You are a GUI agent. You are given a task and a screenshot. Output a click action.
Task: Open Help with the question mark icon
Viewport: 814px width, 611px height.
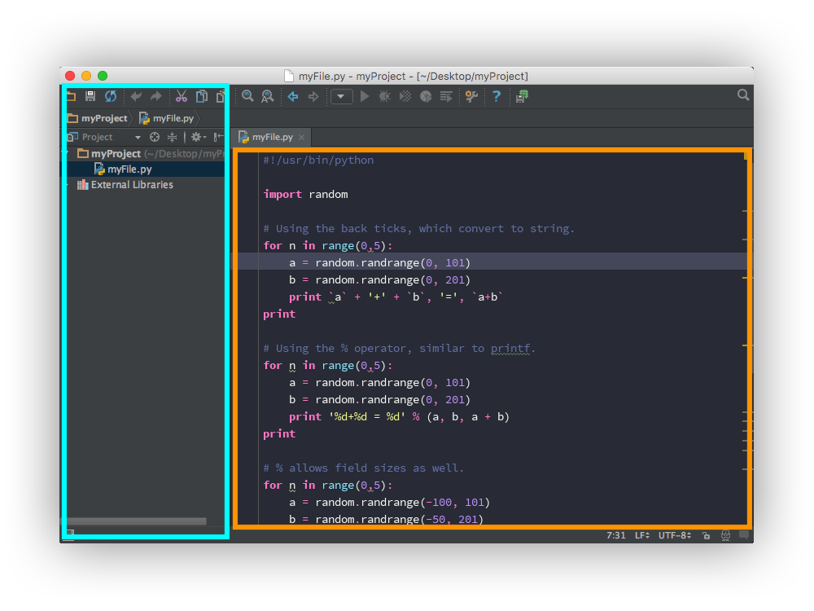pos(497,96)
